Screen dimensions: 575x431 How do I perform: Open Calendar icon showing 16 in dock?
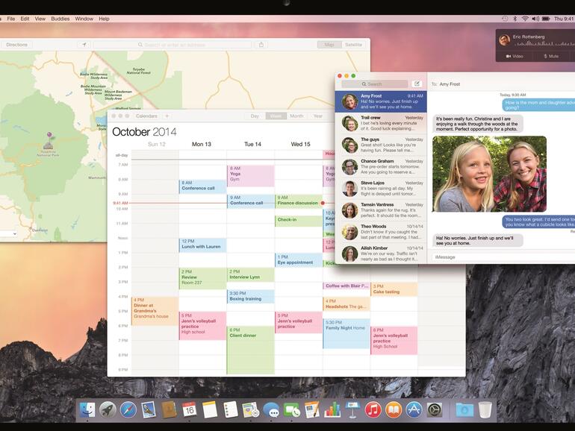[189, 410]
